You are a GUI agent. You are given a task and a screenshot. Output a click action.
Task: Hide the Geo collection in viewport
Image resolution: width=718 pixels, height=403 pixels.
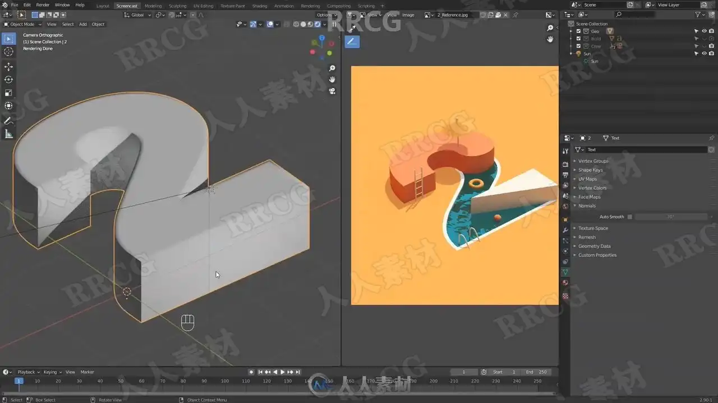[x=704, y=31]
